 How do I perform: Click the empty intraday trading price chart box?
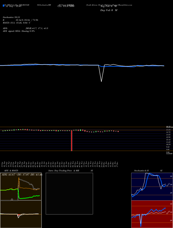click(x=69, y=193)
